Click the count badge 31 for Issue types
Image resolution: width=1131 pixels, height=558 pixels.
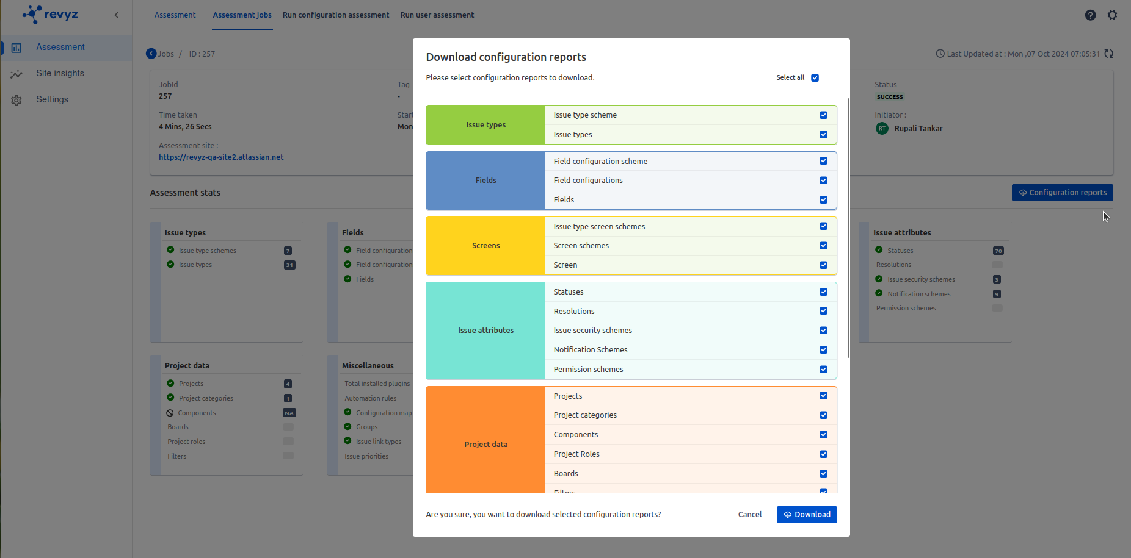289,265
